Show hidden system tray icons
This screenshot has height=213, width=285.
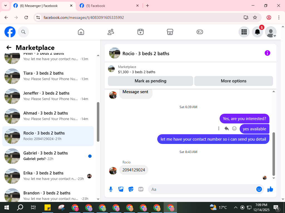235,207
